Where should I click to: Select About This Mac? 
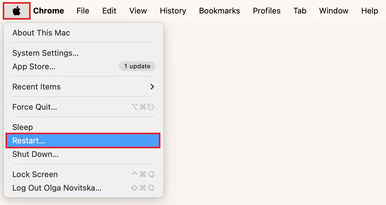click(41, 33)
